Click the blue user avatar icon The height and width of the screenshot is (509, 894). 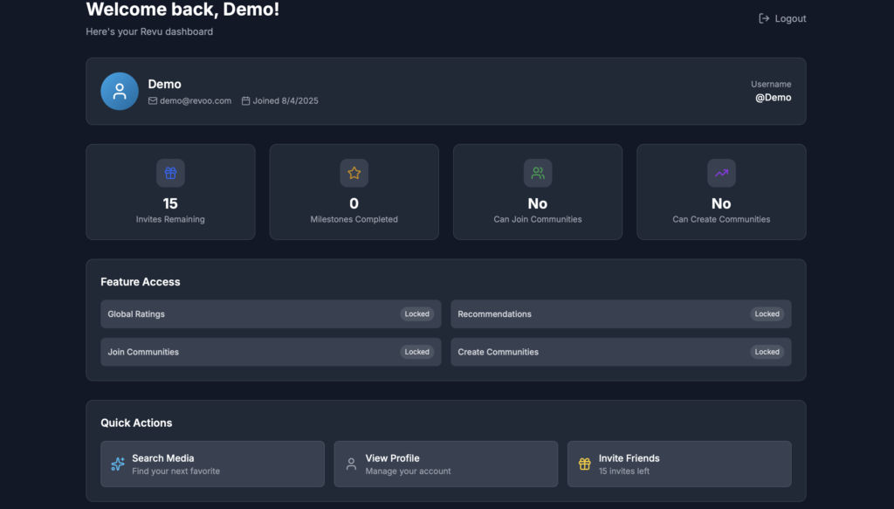pos(120,92)
